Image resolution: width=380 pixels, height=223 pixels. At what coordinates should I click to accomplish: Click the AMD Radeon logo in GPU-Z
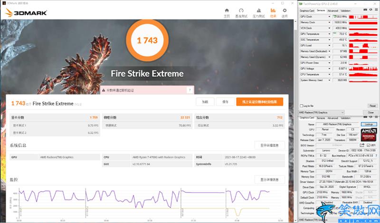(369, 135)
